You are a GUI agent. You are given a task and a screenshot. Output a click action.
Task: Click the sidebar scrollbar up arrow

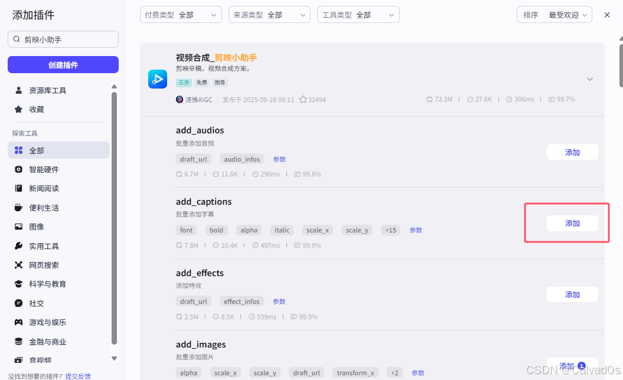[115, 87]
